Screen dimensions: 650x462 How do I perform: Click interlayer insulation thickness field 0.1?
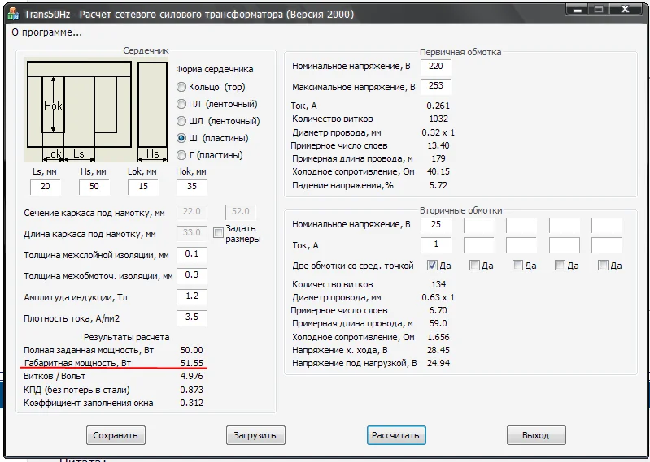[x=191, y=254]
